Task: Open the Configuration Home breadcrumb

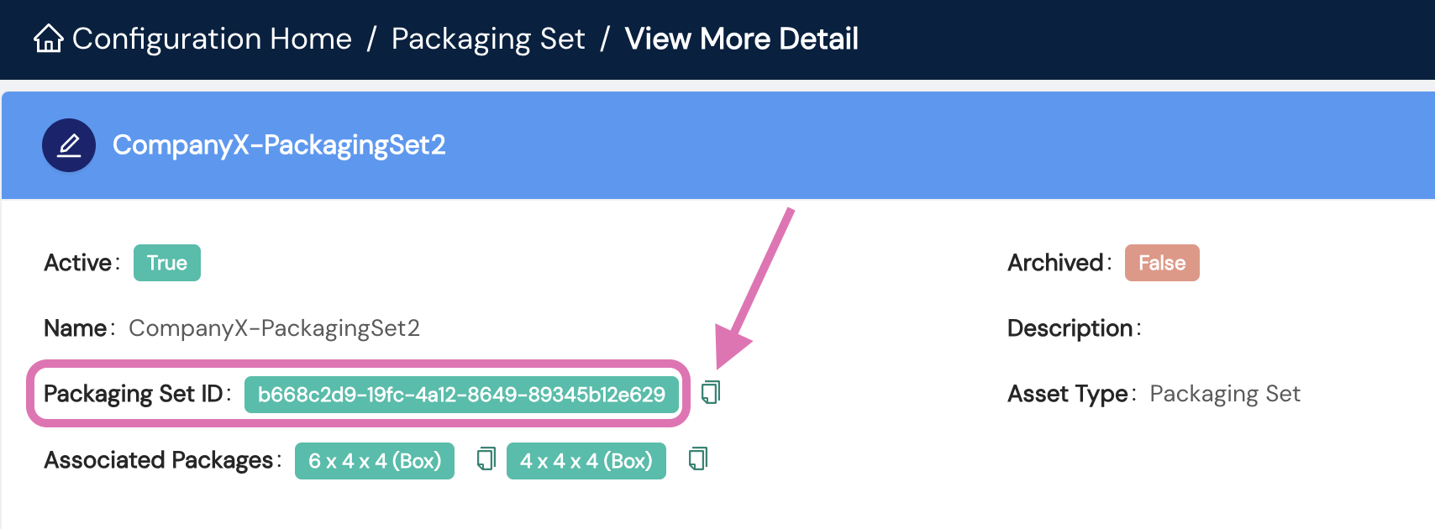Action: coord(212,39)
